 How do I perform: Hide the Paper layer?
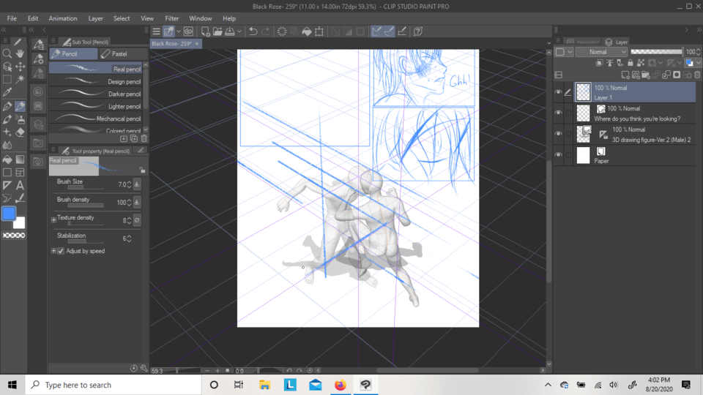(x=558, y=155)
